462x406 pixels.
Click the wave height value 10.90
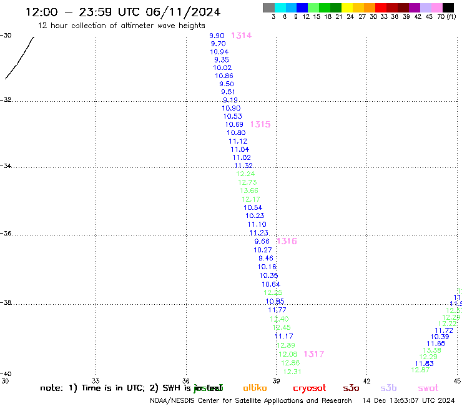pos(231,108)
